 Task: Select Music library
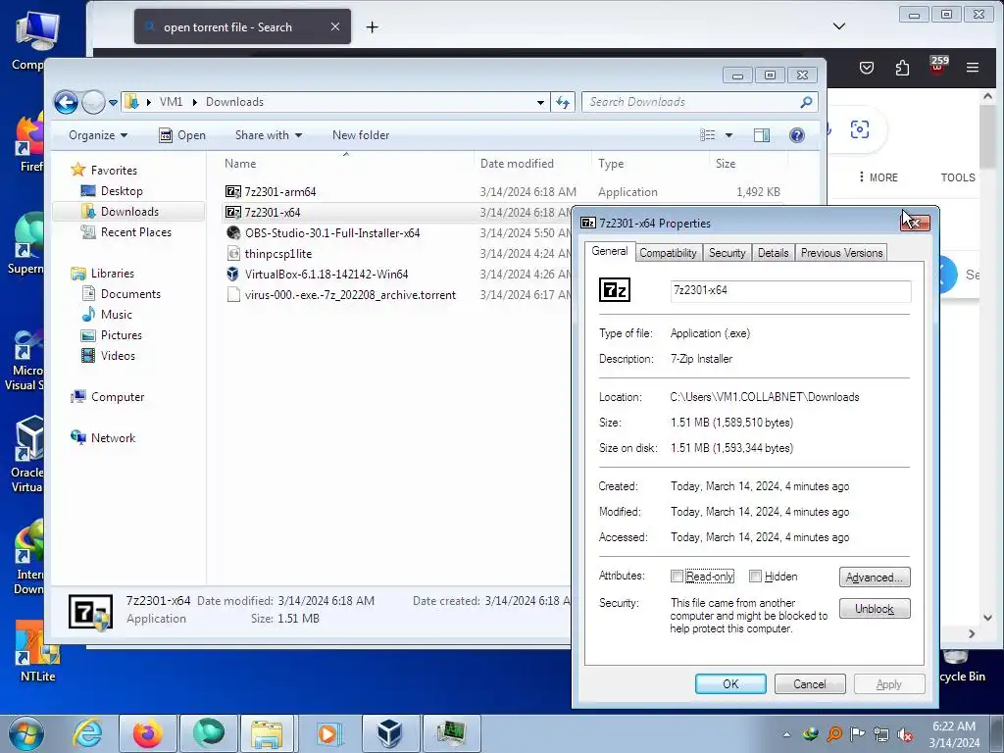106,315
